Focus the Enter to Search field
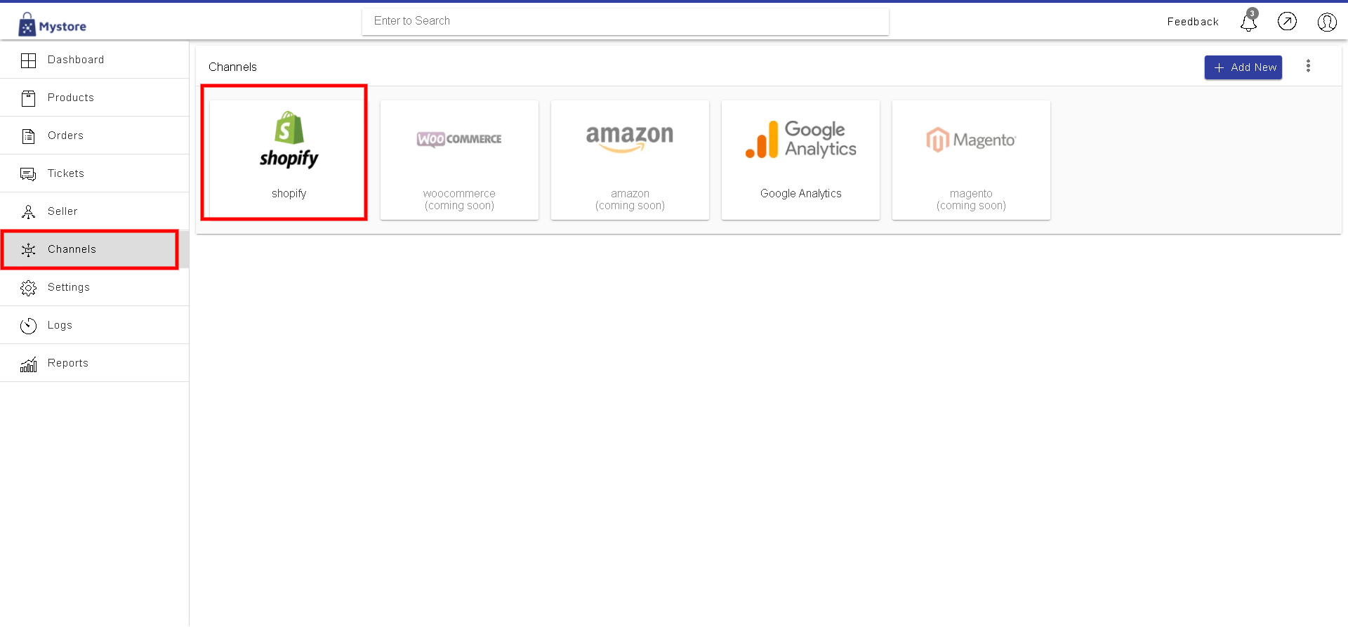The image size is (1348, 627). tap(626, 21)
